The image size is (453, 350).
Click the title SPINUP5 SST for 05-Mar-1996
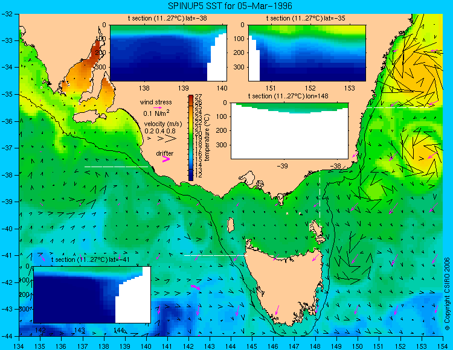click(x=230, y=6)
